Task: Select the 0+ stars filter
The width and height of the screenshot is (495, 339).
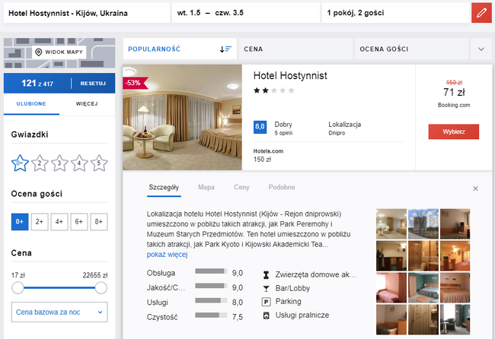Action: [x=20, y=163]
